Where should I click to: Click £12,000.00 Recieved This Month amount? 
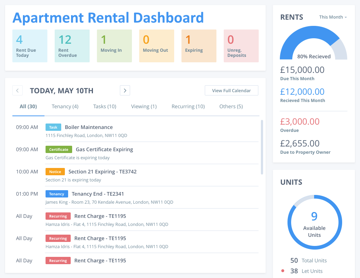tap(302, 91)
